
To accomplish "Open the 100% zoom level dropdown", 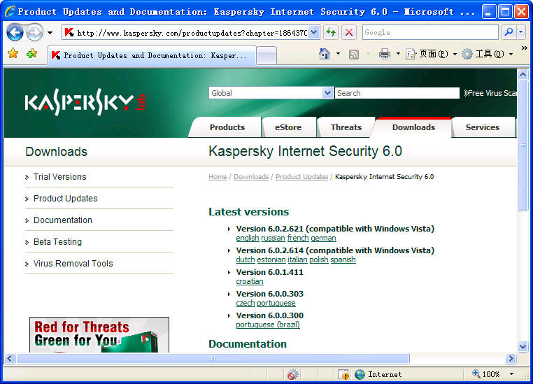I will pyautogui.click(x=511, y=374).
